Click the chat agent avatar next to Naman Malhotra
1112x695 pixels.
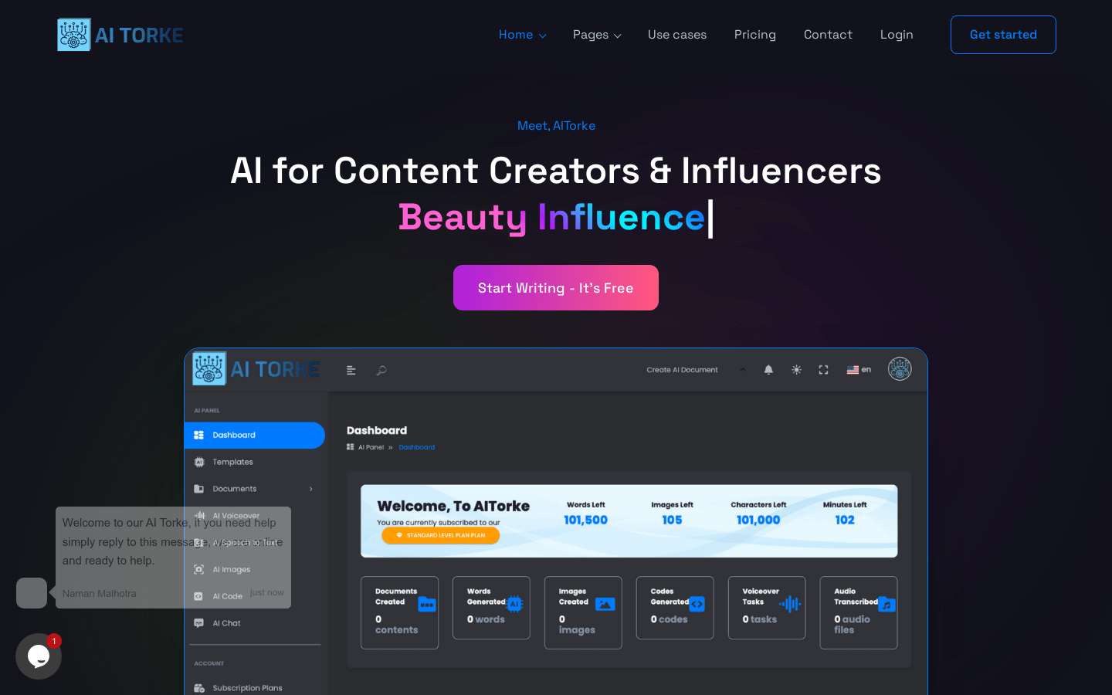(32, 593)
